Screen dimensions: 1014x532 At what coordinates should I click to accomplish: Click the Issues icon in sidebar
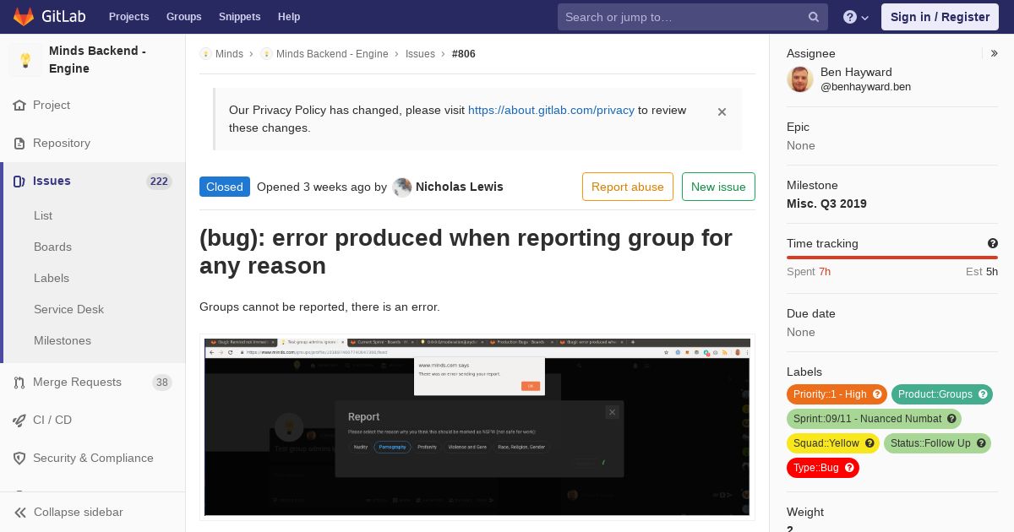19,182
